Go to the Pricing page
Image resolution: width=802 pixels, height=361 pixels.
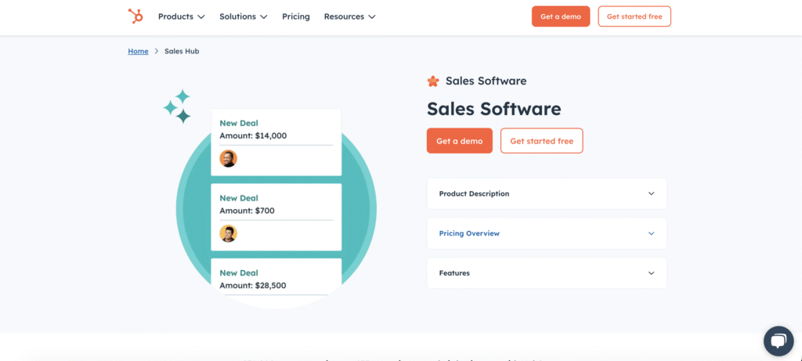tap(295, 16)
